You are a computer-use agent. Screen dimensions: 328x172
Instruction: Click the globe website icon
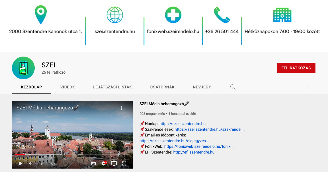pyautogui.click(x=115, y=15)
